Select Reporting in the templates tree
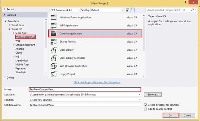This screenshot has width=200, height=121. [21, 68]
